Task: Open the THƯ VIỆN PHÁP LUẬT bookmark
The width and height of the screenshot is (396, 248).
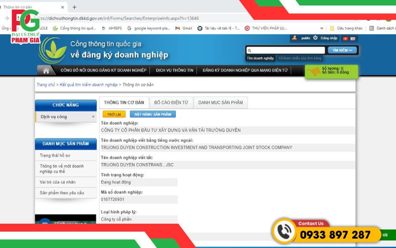Action: tap(266, 28)
